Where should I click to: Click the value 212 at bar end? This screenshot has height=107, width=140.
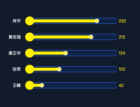pyautogui.click(x=122, y=37)
